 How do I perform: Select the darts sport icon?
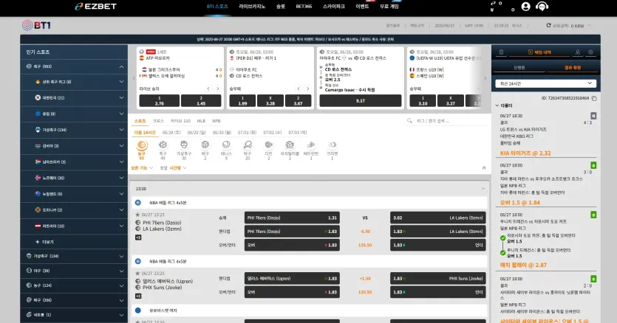coord(269,145)
